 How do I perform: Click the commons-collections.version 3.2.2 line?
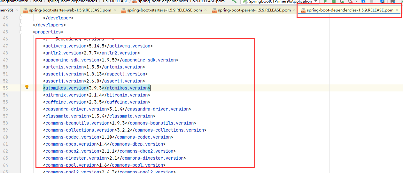pos(125,130)
